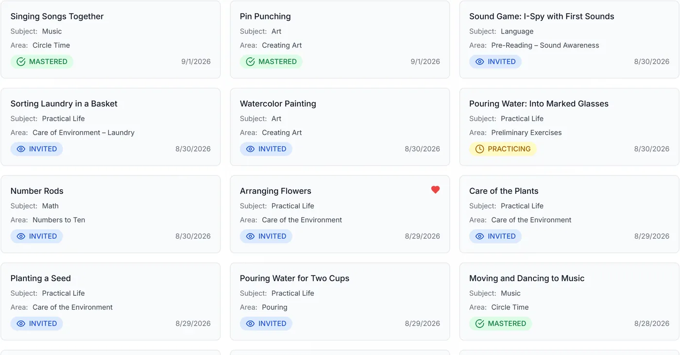Click the INVITED badge on Arranging Flowers
Viewport: 680px width, 355px height.
(x=266, y=237)
